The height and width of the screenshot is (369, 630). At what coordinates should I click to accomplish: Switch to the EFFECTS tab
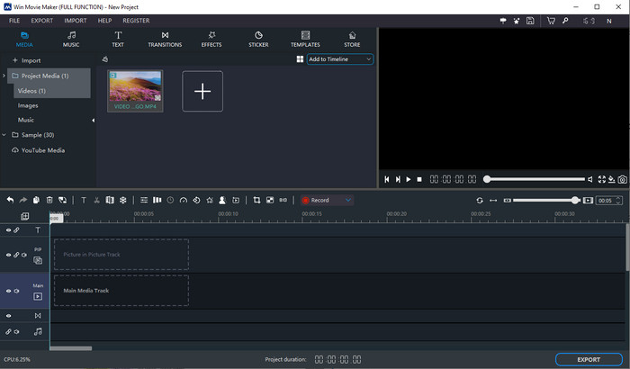click(x=211, y=40)
